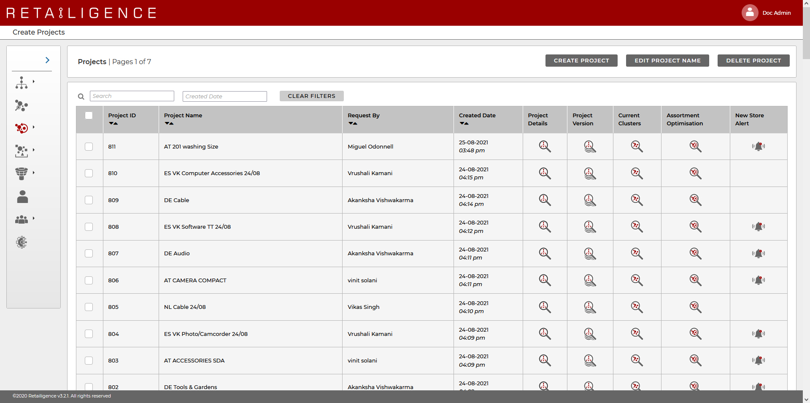
Task: Click AT ACCESSORIES SDA project name
Action: click(x=194, y=360)
